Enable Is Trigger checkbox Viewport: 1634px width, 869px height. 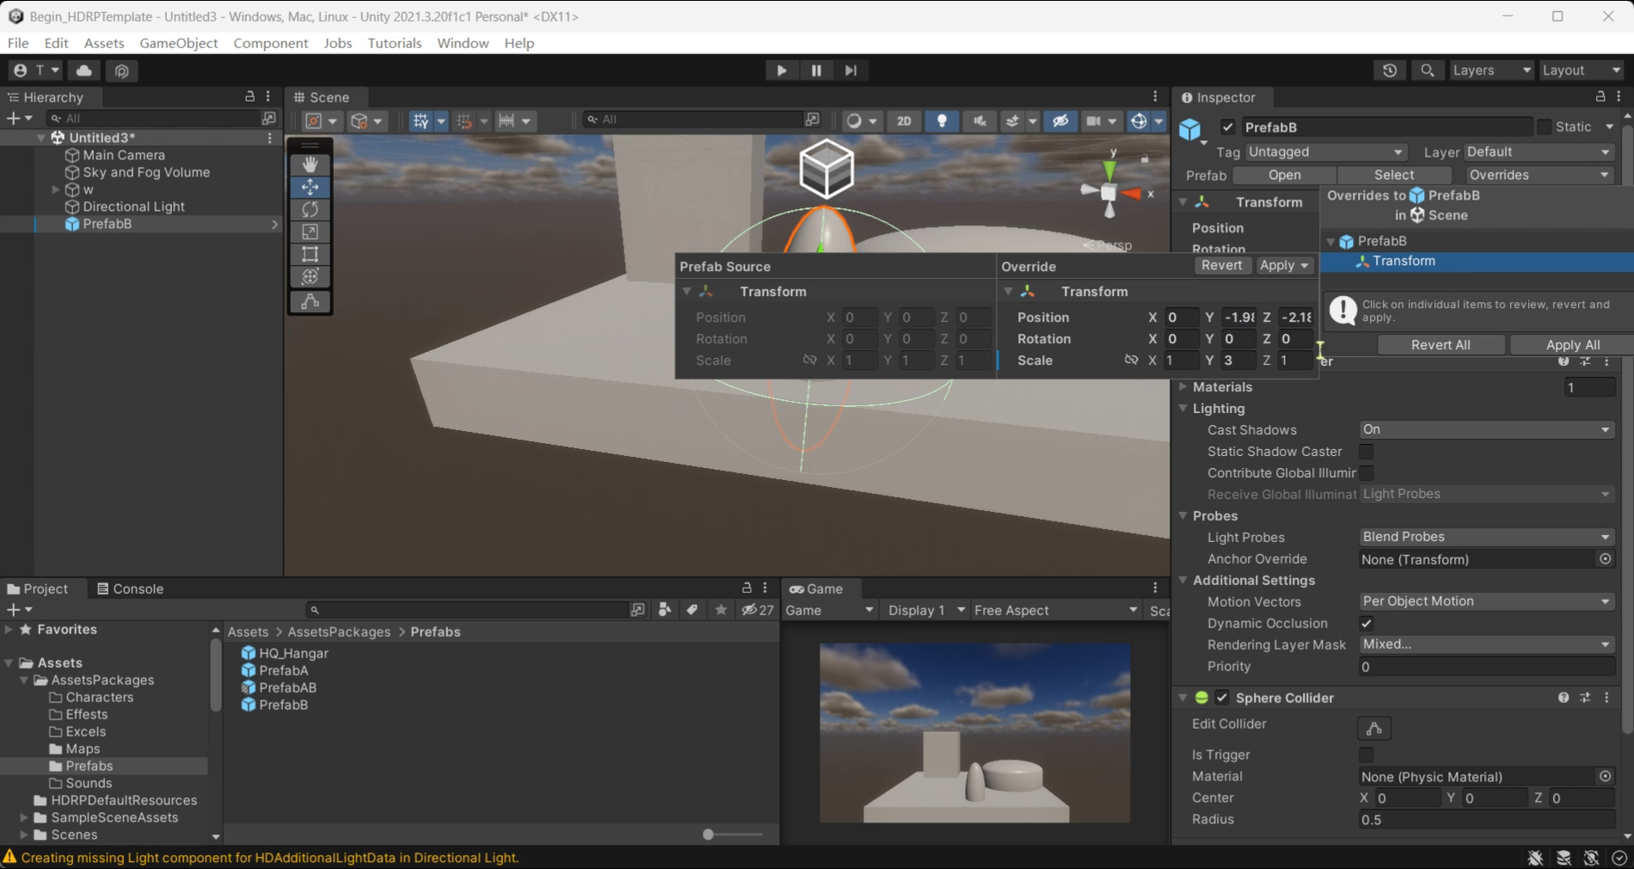pos(1366,755)
